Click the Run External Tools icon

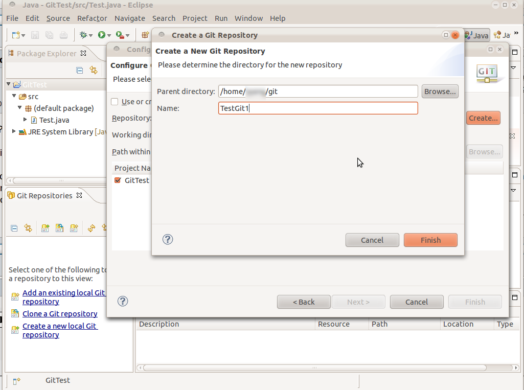tap(120, 35)
